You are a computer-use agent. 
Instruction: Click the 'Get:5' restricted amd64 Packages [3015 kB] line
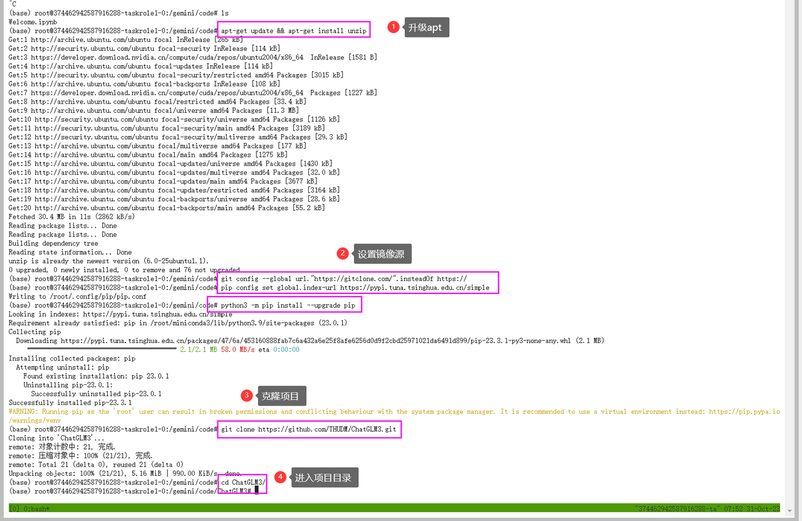pyautogui.click(x=176, y=75)
